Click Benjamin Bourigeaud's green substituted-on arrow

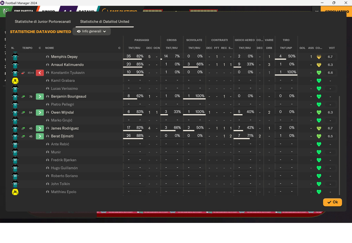[40, 97]
